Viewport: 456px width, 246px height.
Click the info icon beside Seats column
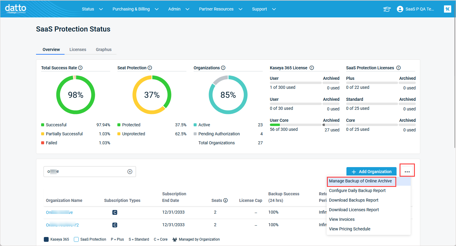pyautogui.click(x=225, y=200)
